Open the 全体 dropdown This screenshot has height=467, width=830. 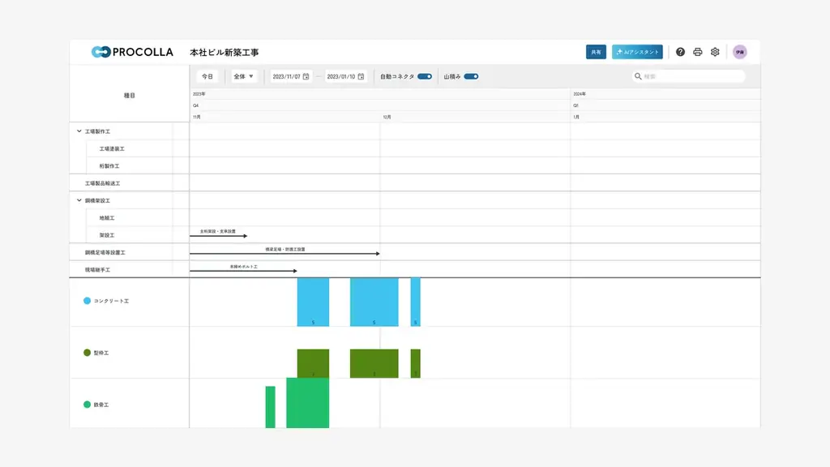tap(243, 76)
